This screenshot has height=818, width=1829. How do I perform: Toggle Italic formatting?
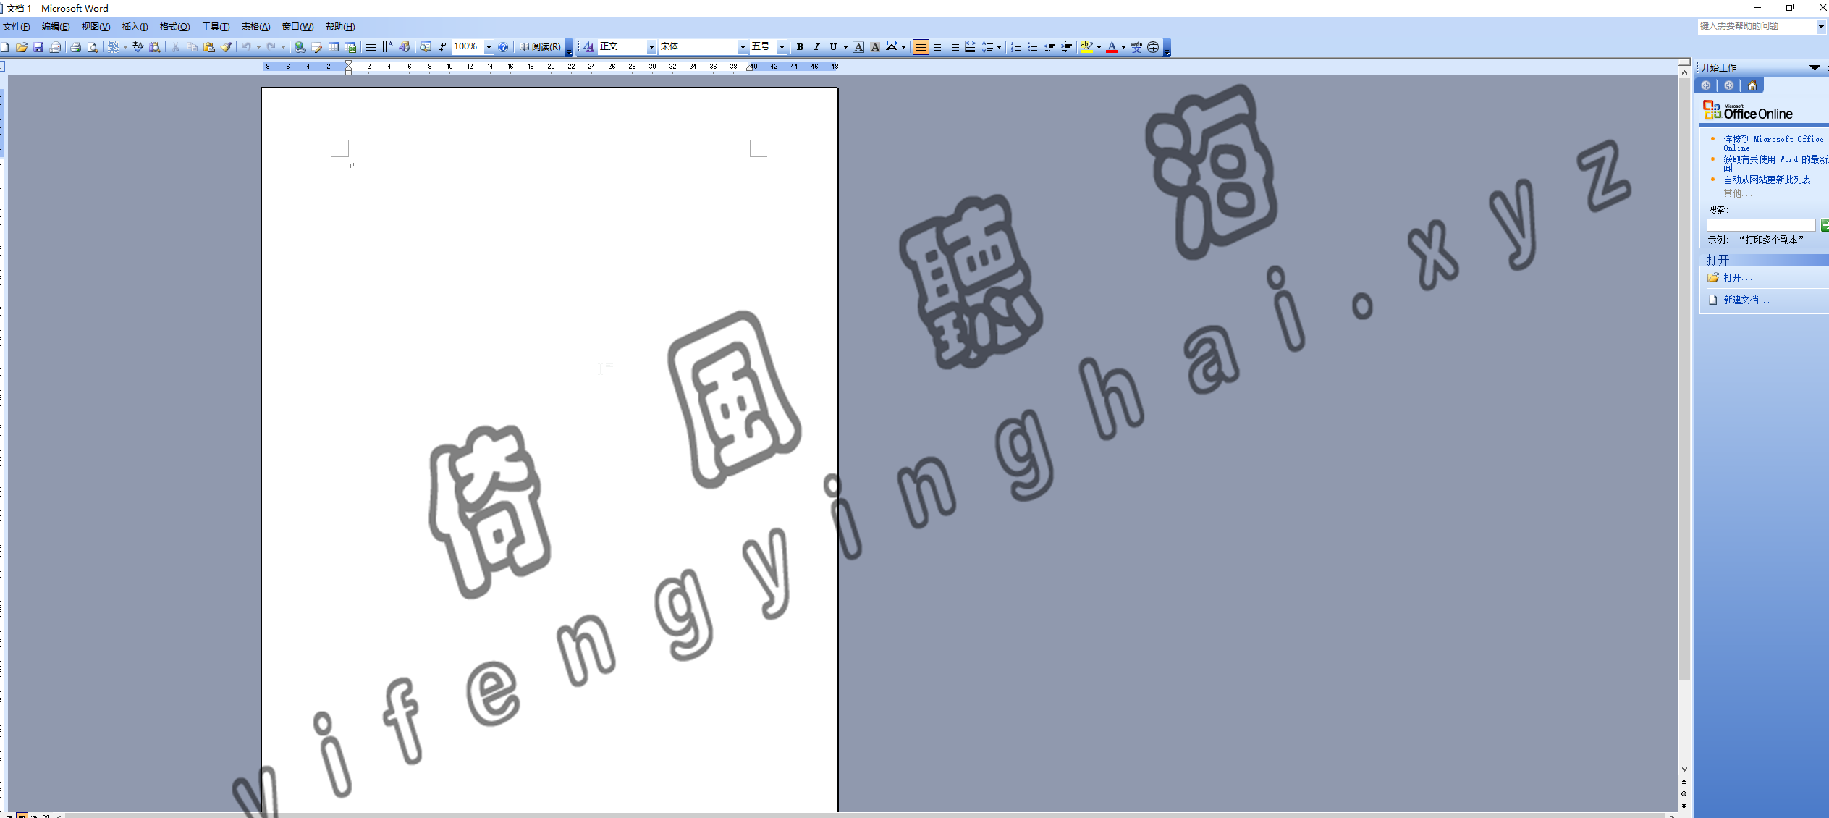tap(816, 47)
